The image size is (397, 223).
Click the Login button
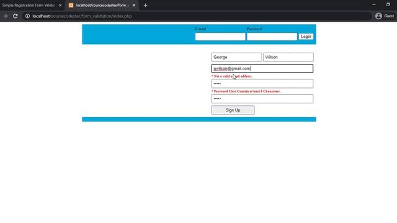click(x=306, y=37)
